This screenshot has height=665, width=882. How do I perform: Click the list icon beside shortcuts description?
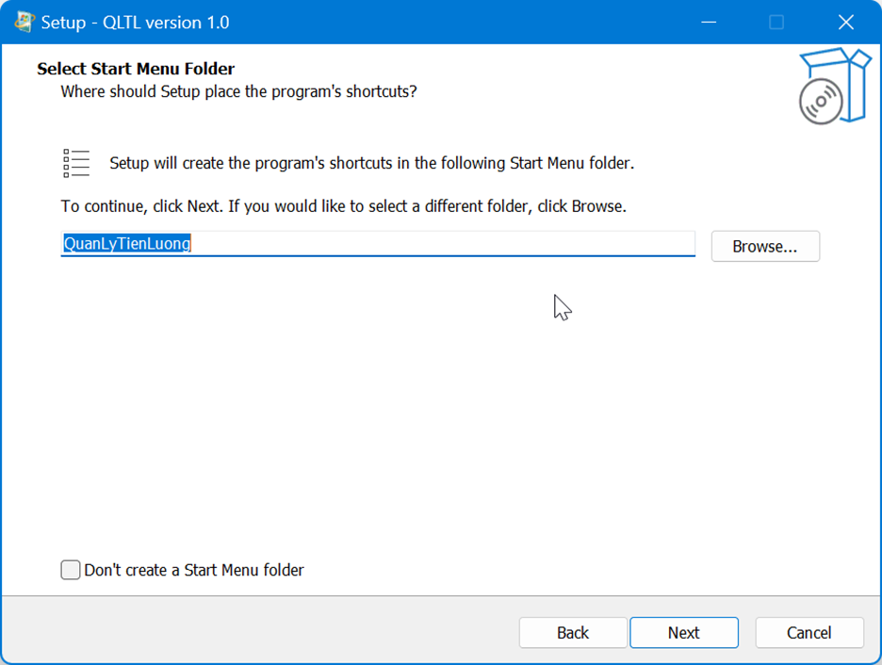[76, 163]
